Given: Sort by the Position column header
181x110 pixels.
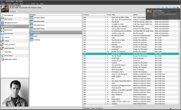Looking at the screenshot, I should 94,15.
